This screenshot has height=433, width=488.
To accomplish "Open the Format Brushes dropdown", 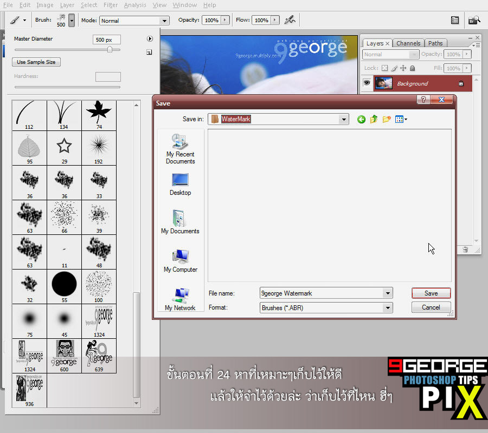I will pyautogui.click(x=388, y=308).
